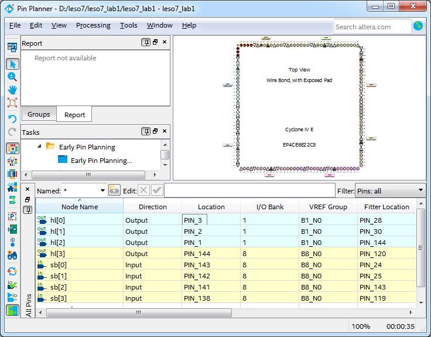Click the undo arrow icon
The image size is (431, 337).
coord(12,119)
